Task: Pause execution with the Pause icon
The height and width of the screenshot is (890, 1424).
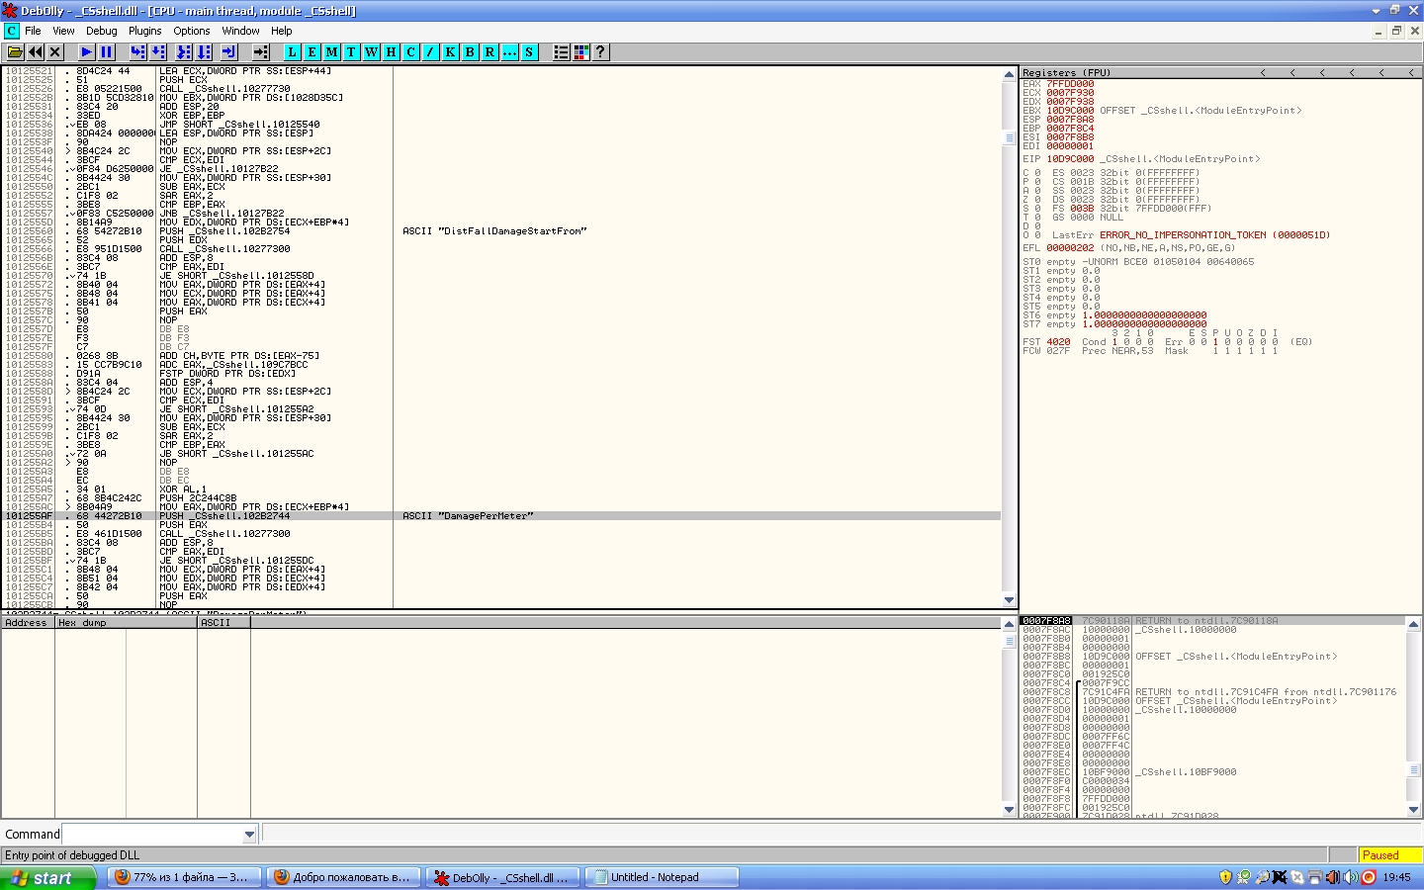Action: 107,52
